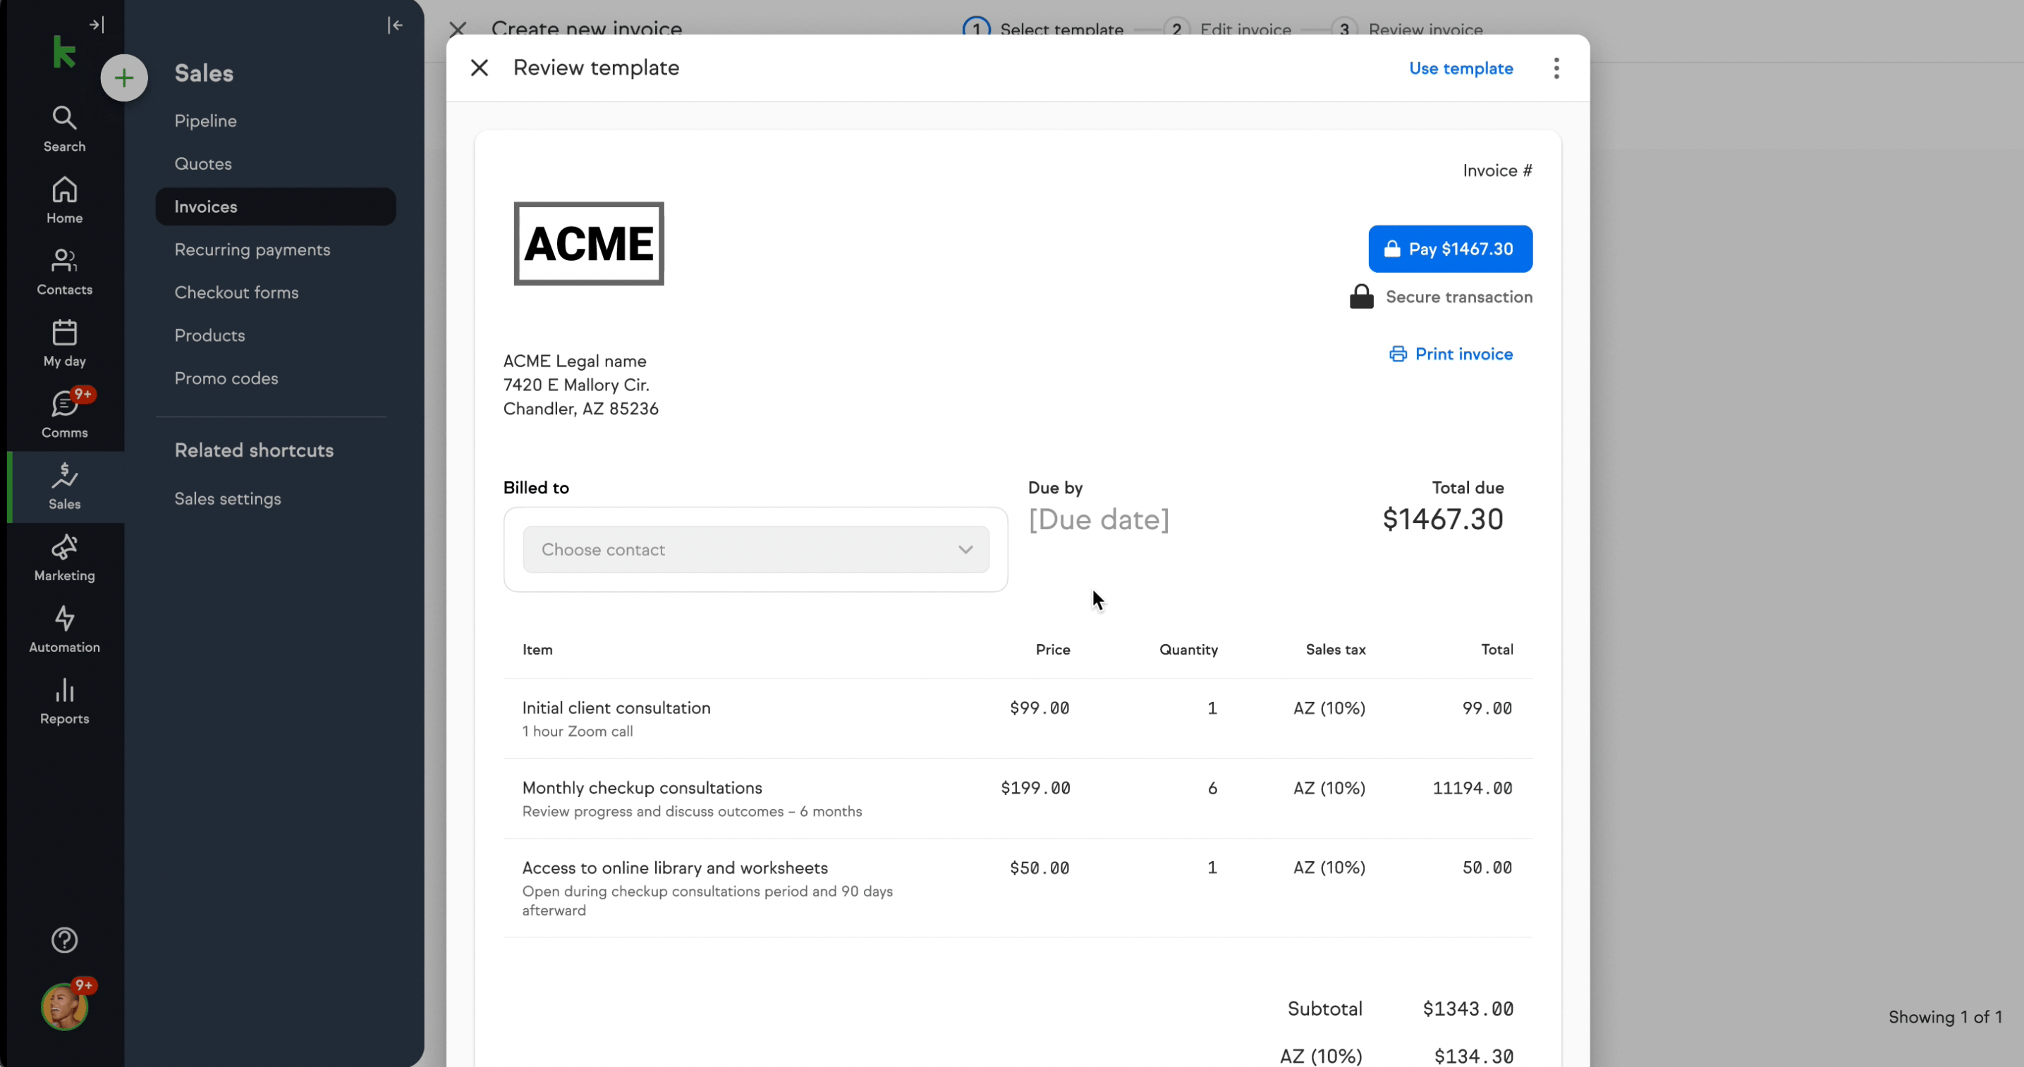
Task: Open Promo codes menu item
Action: [x=226, y=378]
